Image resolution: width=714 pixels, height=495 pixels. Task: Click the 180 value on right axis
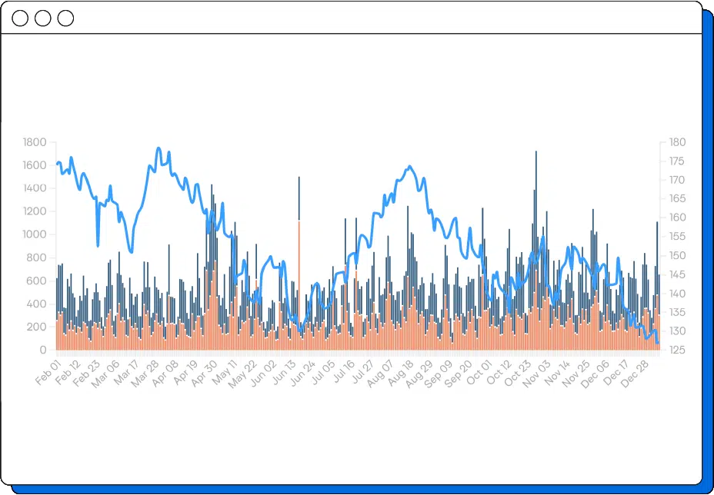point(678,142)
